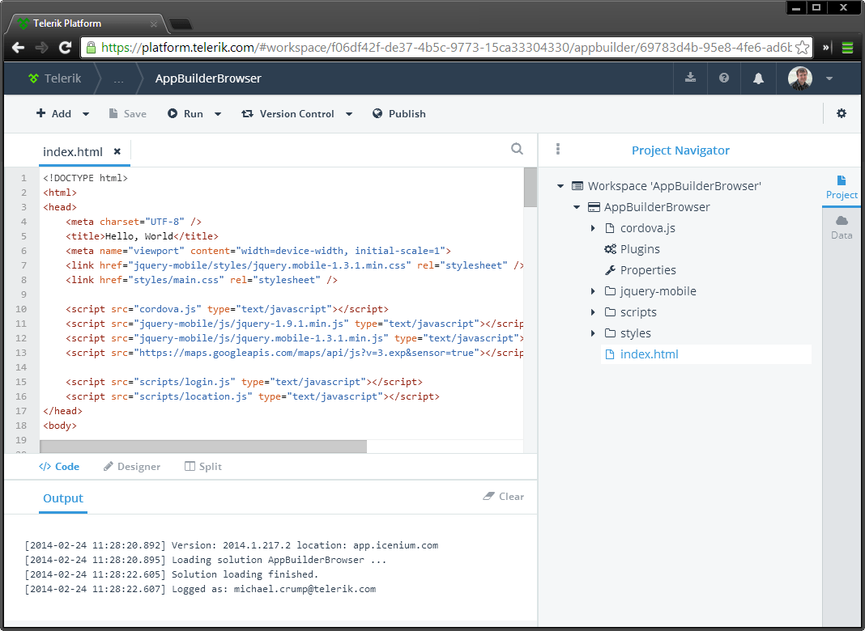The width and height of the screenshot is (865, 631).
Task: Click the browser address bar URL
Action: [445, 48]
